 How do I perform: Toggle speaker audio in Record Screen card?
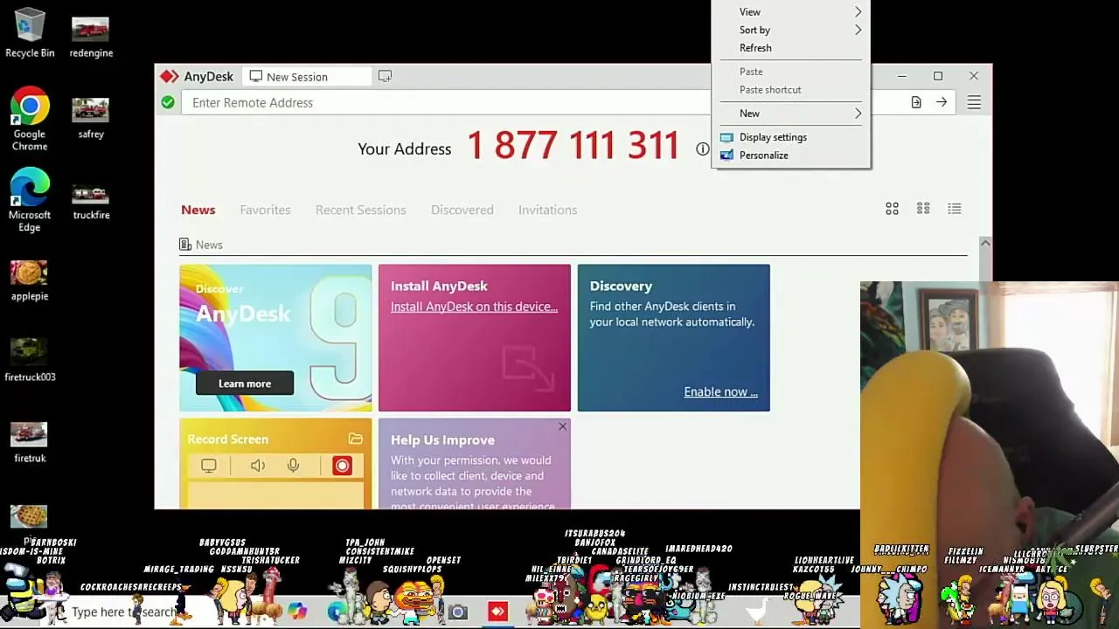[x=258, y=466]
